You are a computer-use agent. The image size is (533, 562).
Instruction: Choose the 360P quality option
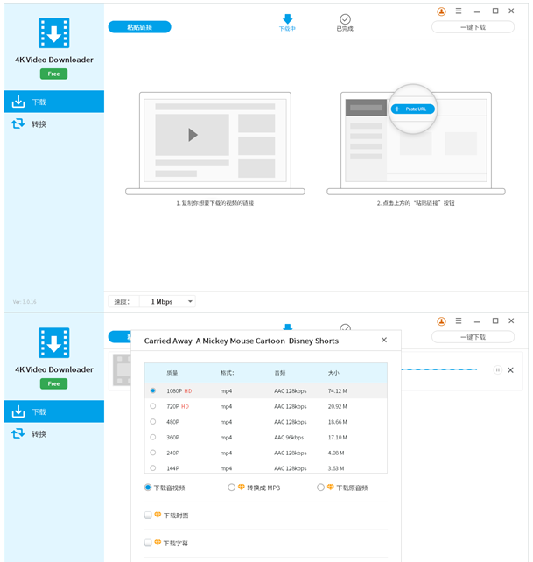(153, 437)
